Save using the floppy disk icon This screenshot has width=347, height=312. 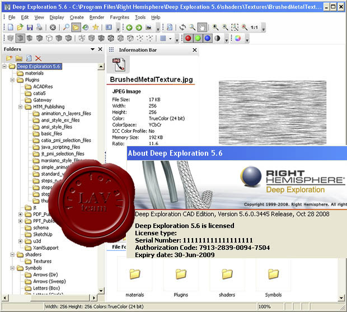[x=30, y=27]
